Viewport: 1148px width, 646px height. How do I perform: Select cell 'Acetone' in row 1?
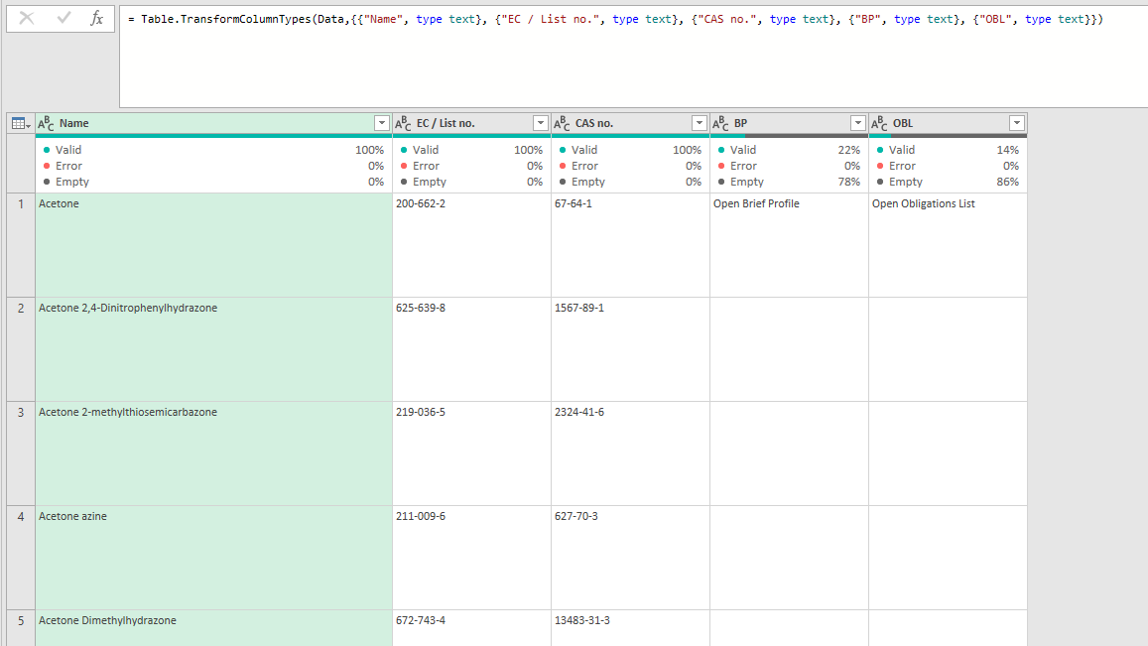[x=213, y=245]
